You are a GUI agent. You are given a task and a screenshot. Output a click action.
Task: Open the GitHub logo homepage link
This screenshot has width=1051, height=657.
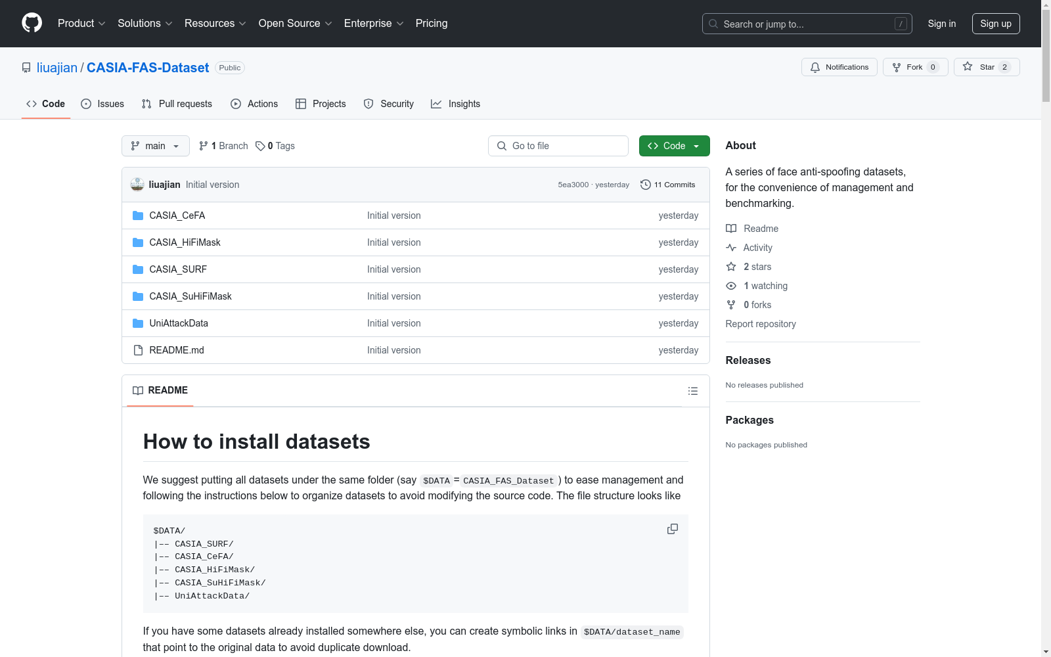click(x=32, y=23)
